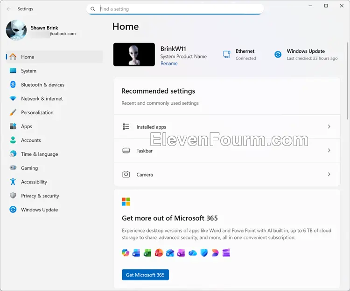Go to Bluetooth & devices
Image resolution: width=350 pixels, height=291 pixels.
click(x=54, y=85)
